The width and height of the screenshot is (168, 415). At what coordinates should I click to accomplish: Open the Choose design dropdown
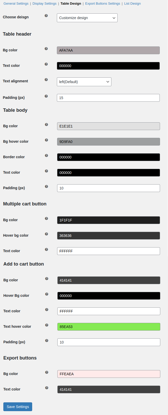pyautogui.click(x=87, y=18)
